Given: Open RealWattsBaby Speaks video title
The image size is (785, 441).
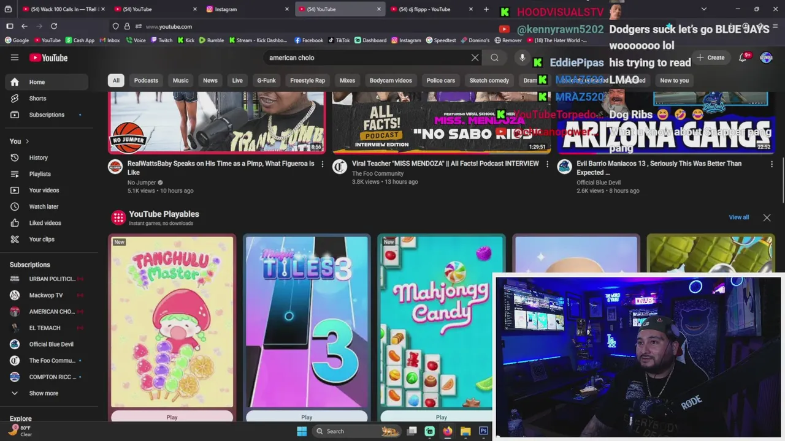Looking at the screenshot, I should tap(221, 168).
